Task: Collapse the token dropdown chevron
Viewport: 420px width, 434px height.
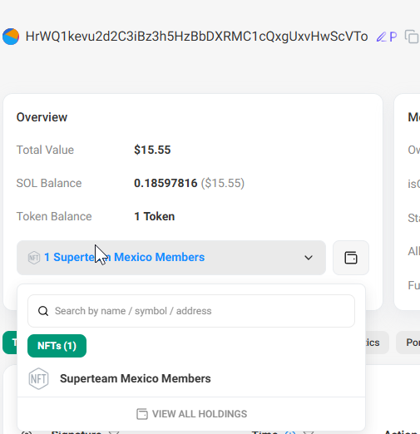Action: 309,258
